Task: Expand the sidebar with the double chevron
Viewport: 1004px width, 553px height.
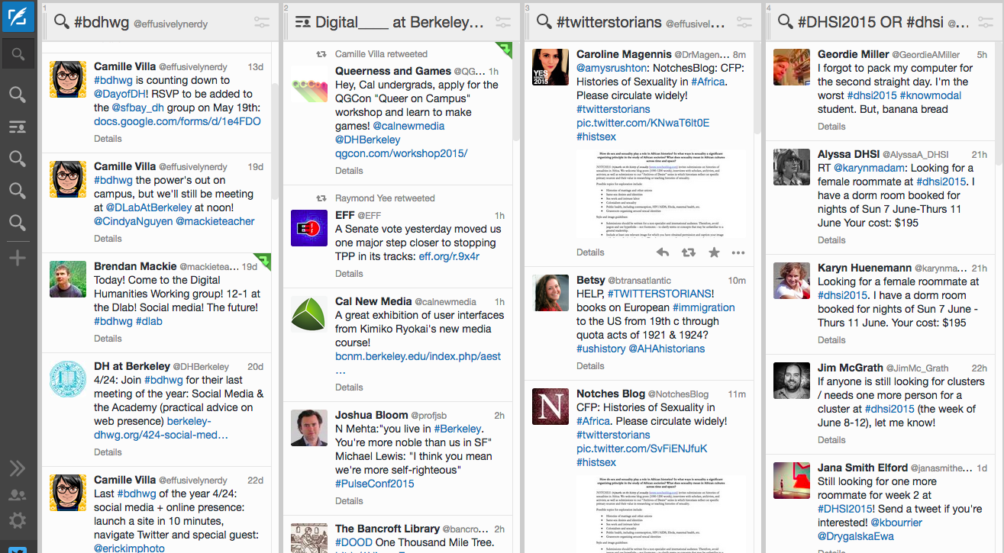Action: pos(18,468)
